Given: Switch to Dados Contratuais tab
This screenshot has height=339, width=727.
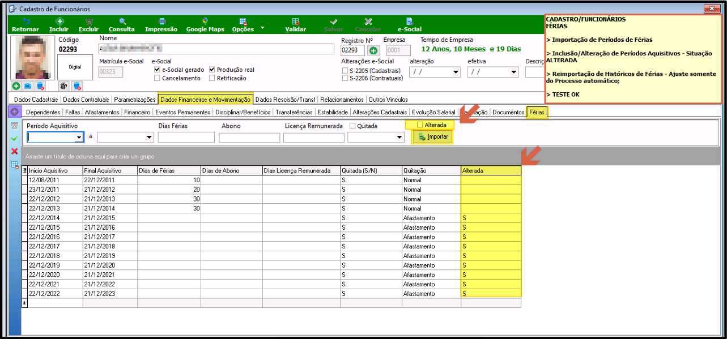Looking at the screenshot, I should 86,100.
